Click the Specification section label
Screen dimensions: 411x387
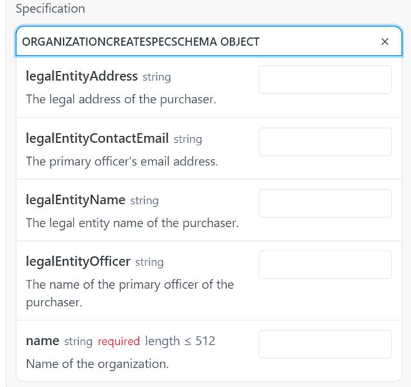click(50, 9)
